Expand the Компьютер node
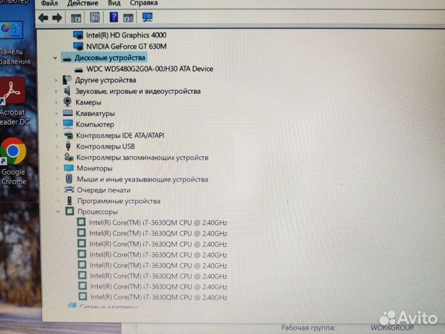The width and height of the screenshot is (445, 334). [x=56, y=124]
